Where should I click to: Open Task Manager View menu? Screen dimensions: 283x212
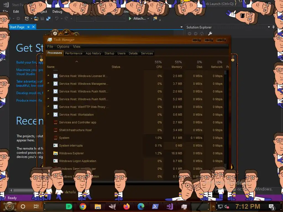77,46
